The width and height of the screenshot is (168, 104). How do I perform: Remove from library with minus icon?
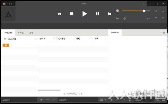48,100
